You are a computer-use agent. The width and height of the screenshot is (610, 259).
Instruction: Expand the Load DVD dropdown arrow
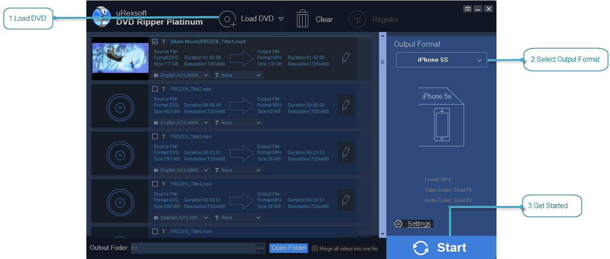click(x=281, y=19)
